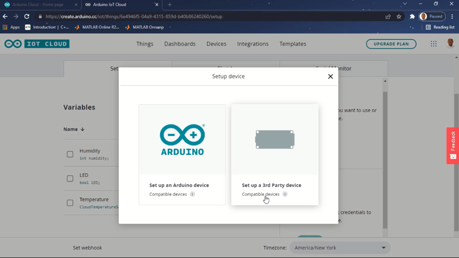
Task: Go forward in browser history
Action: pyautogui.click(x=16, y=16)
